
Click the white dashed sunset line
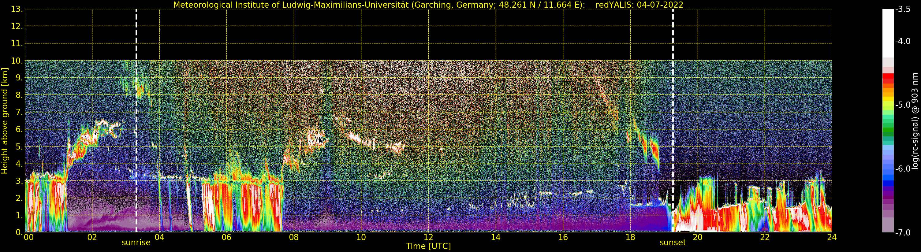(673, 121)
